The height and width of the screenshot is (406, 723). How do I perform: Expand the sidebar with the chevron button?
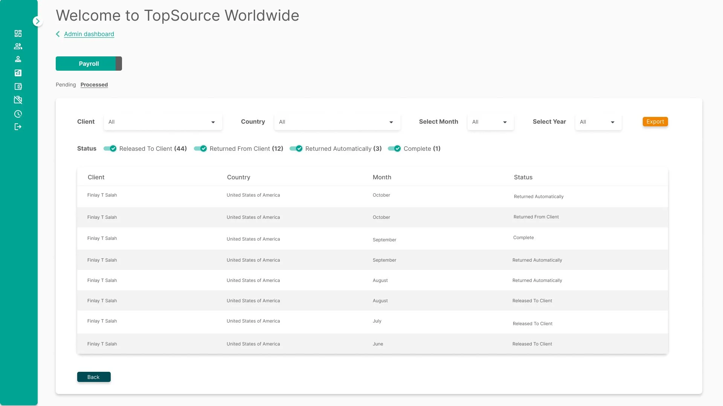click(x=37, y=21)
